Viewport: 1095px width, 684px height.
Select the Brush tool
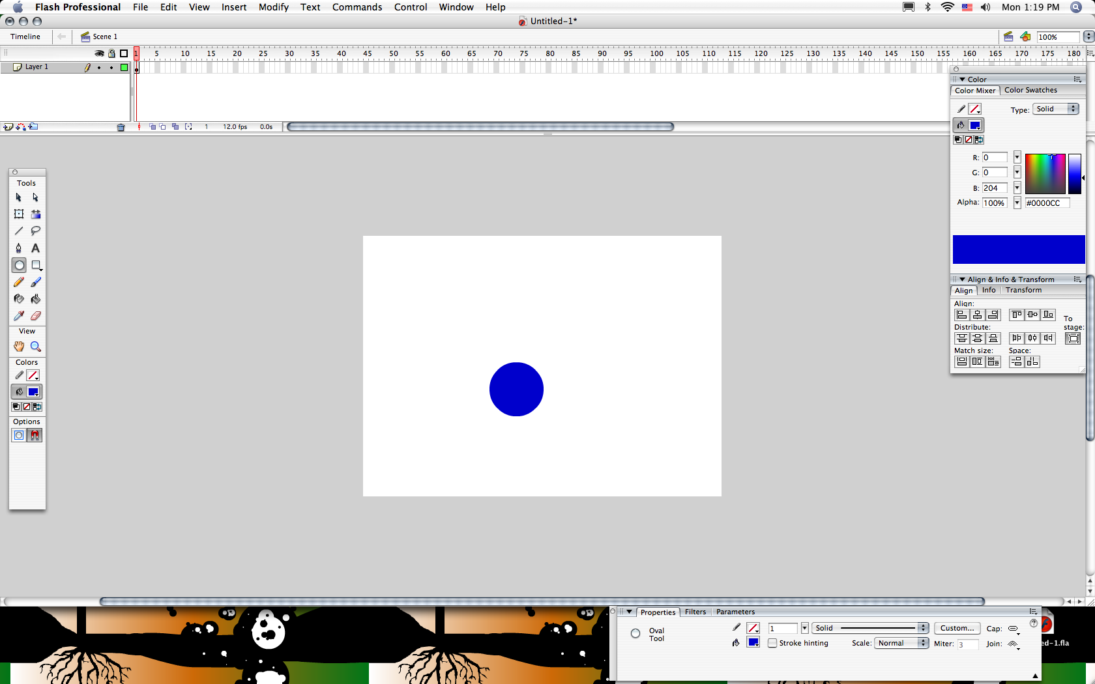coord(35,282)
